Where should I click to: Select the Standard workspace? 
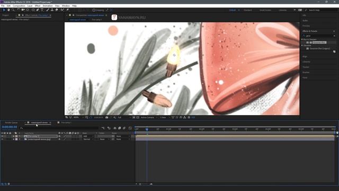(248, 10)
